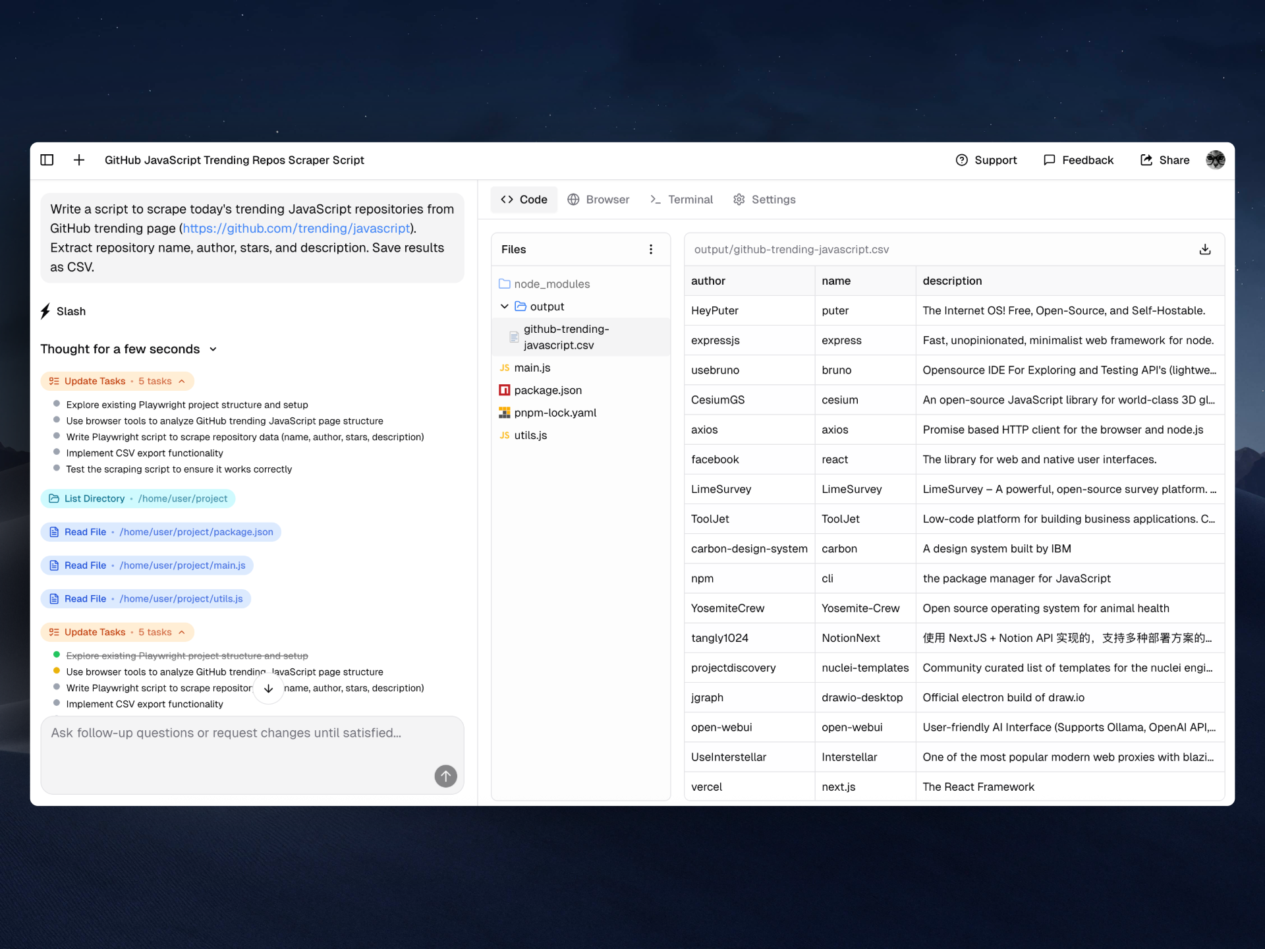Open the GitHub trending javascript link
Viewport: 1265px width, 949px height.
[x=296, y=228]
